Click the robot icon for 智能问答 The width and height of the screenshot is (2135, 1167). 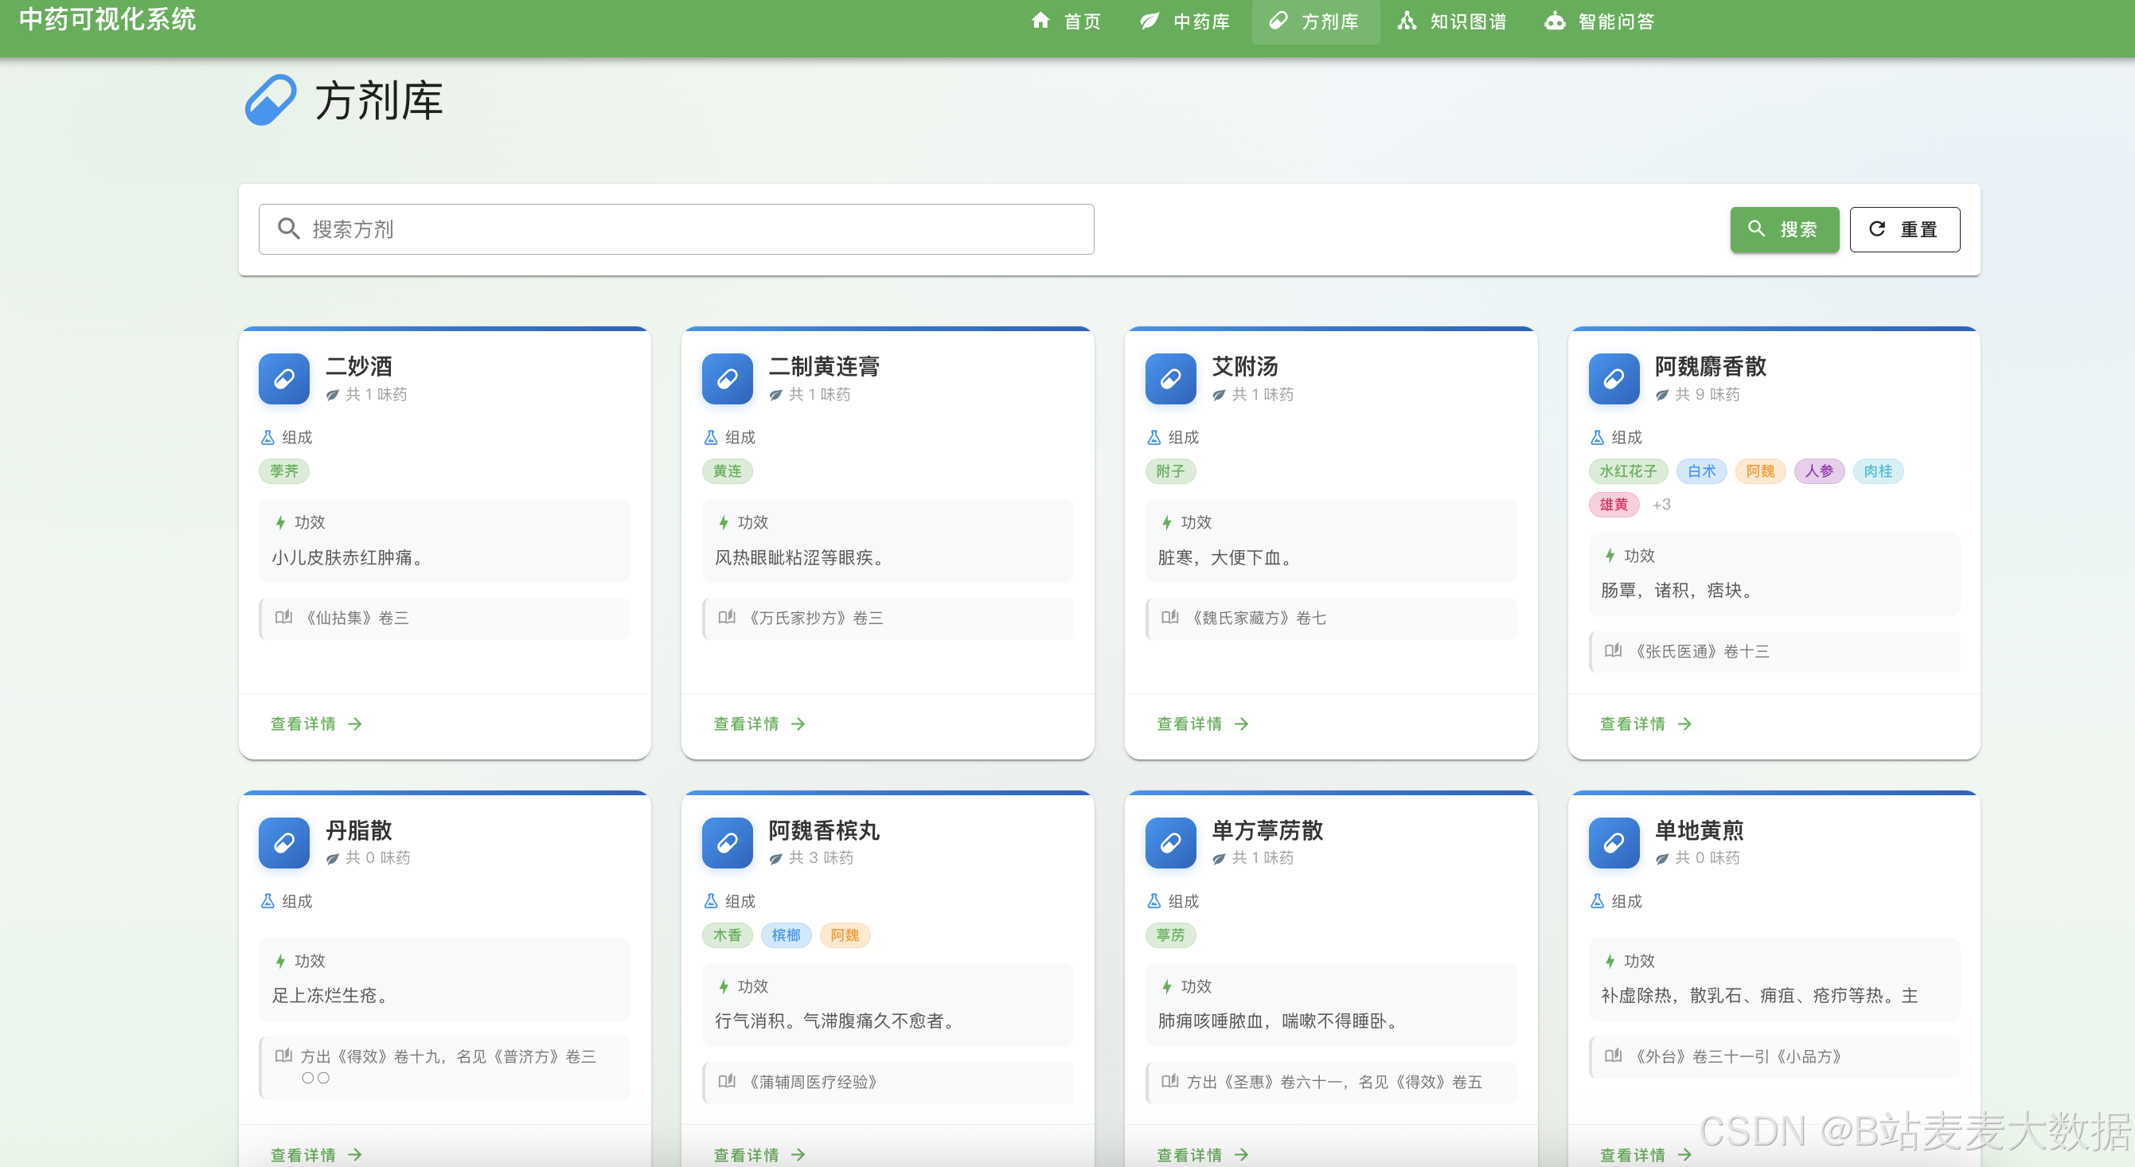(x=1555, y=21)
